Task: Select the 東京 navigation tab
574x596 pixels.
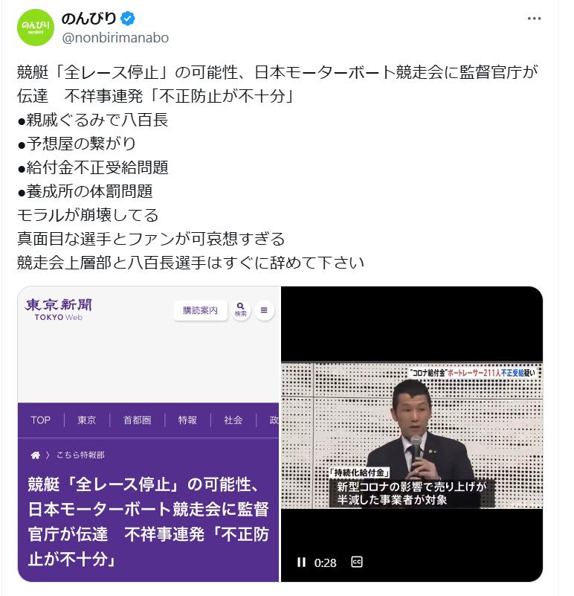Action: 86,420
